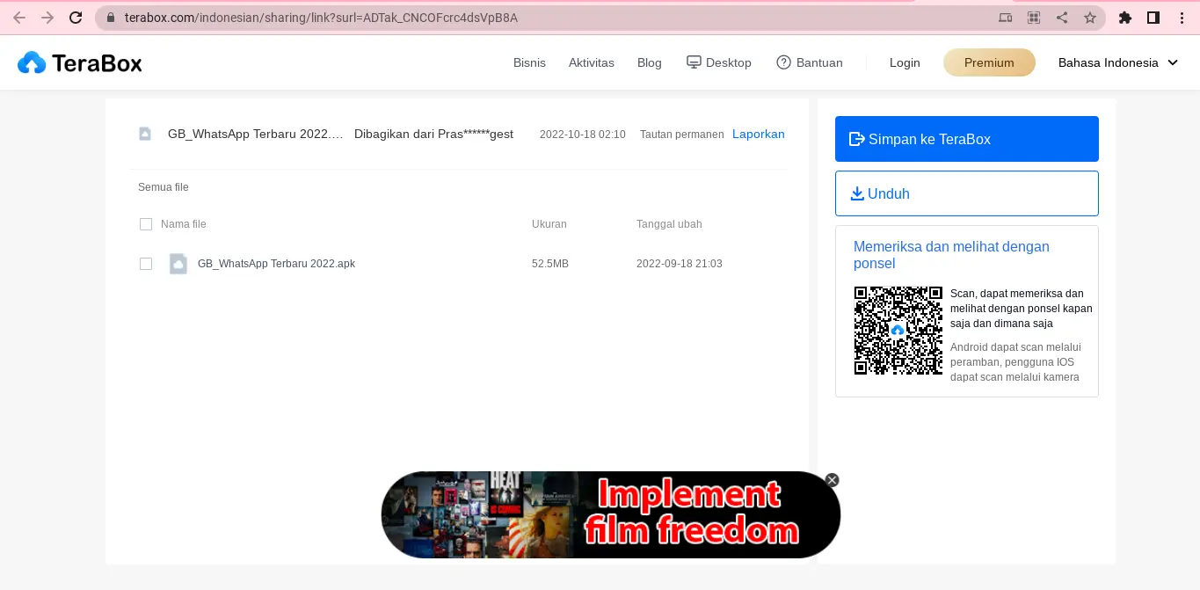The image size is (1200, 590).
Task: Click the 2022-10-18 02:10 share date
Action: (x=583, y=135)
